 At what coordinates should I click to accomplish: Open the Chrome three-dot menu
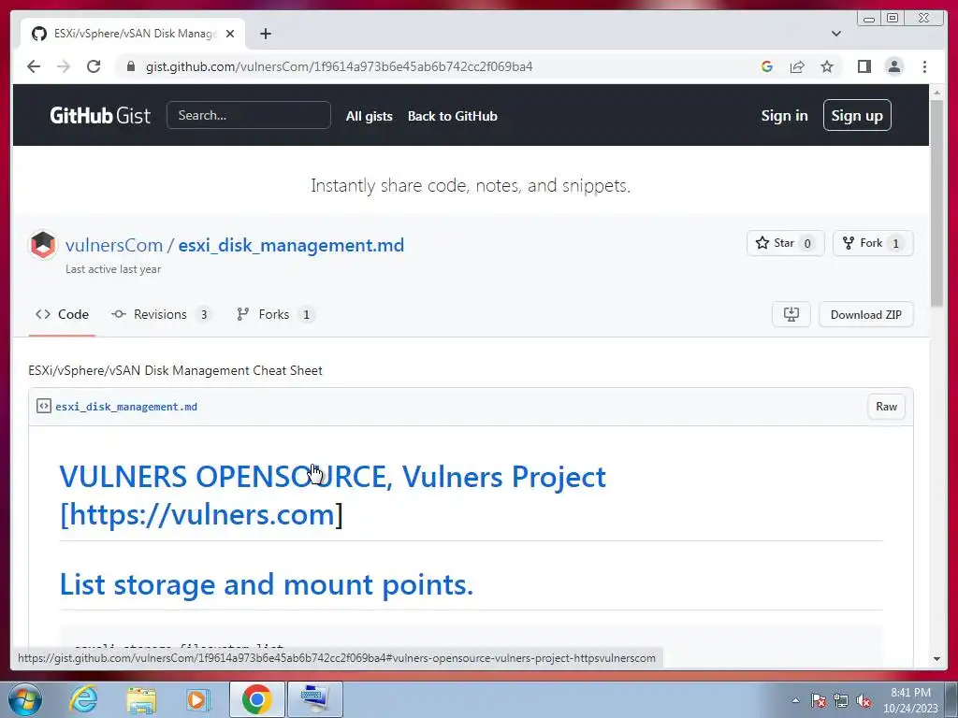click(x=924, y=66)
